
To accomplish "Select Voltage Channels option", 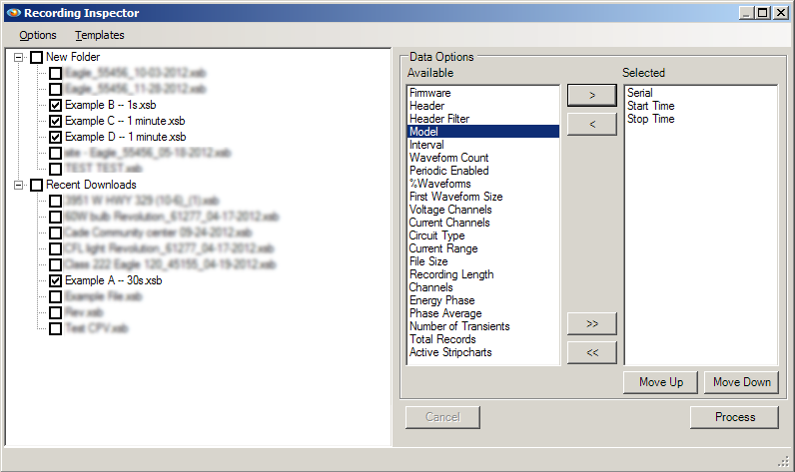I will click(483, 210).
